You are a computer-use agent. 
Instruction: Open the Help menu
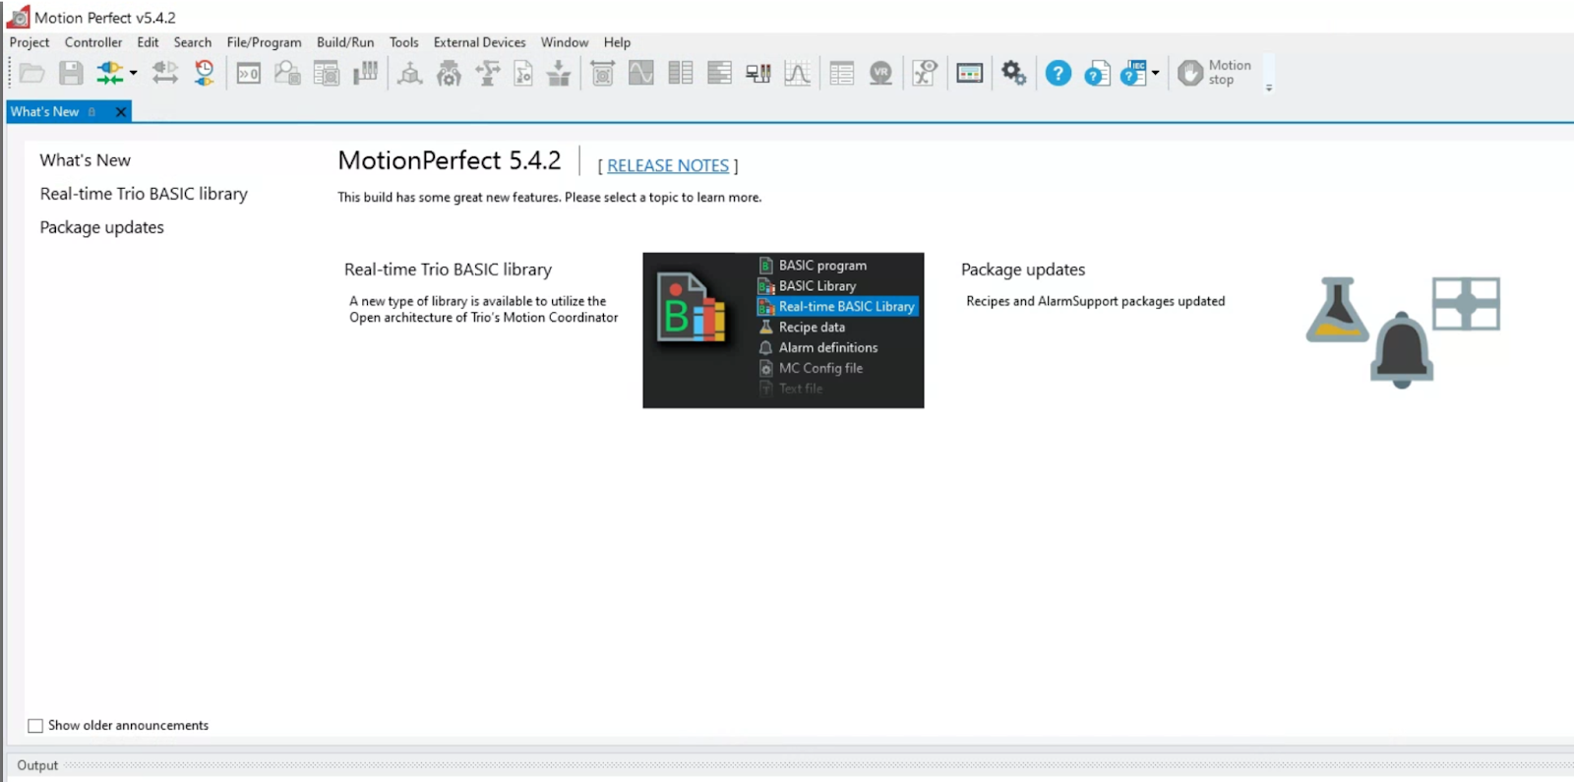(617, 42)
